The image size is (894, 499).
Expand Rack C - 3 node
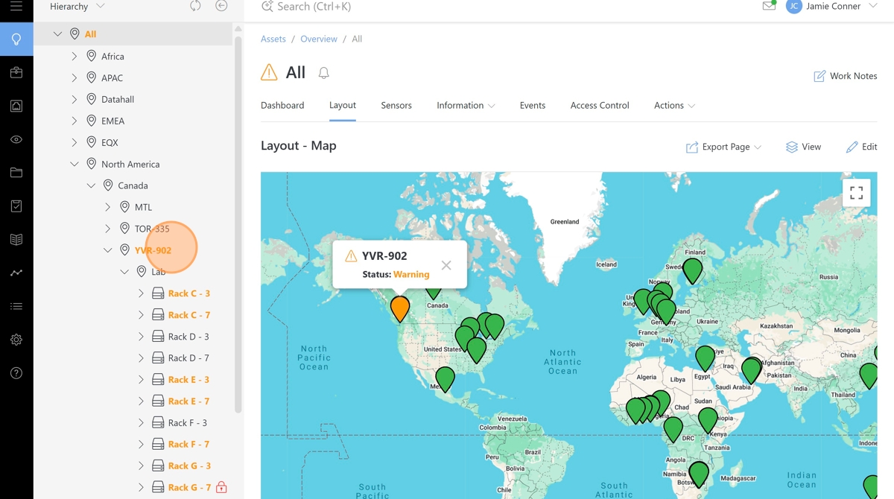[x=141, y=293]
